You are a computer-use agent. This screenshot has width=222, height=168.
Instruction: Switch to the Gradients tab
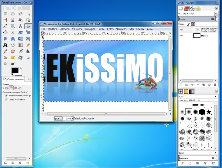tap(191, 91)
